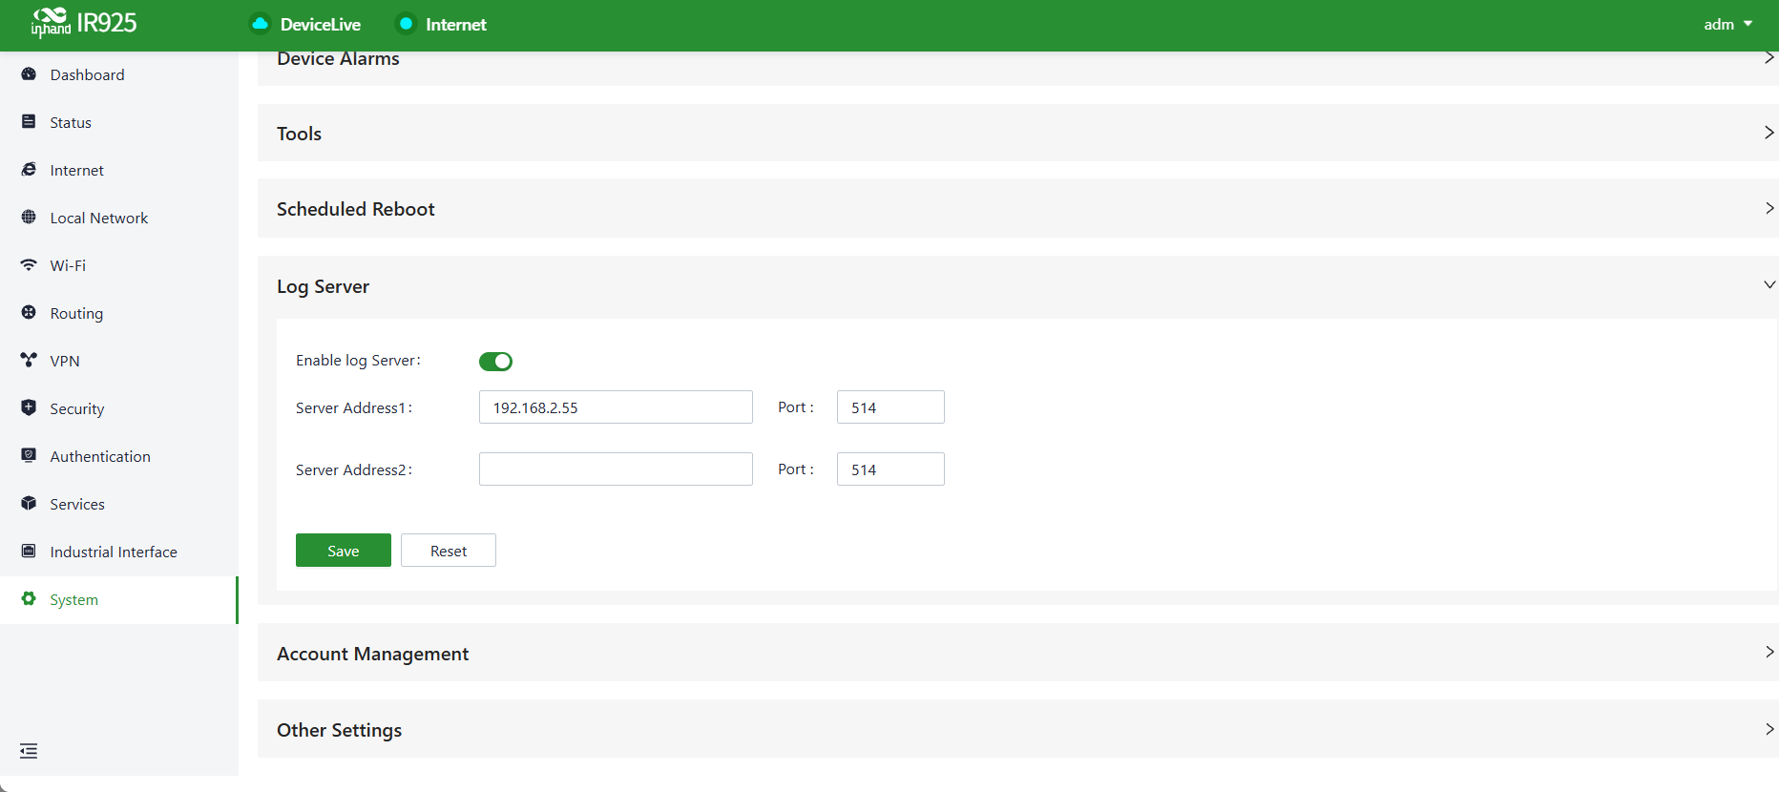Disable the Enable log Server switch
Image resolution: width=1779 pixels, height=792 pixels.
(x=495, y=361)
